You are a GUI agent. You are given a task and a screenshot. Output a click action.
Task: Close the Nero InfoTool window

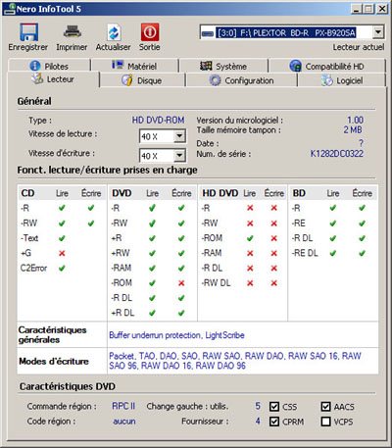click(x=382, y=9)
